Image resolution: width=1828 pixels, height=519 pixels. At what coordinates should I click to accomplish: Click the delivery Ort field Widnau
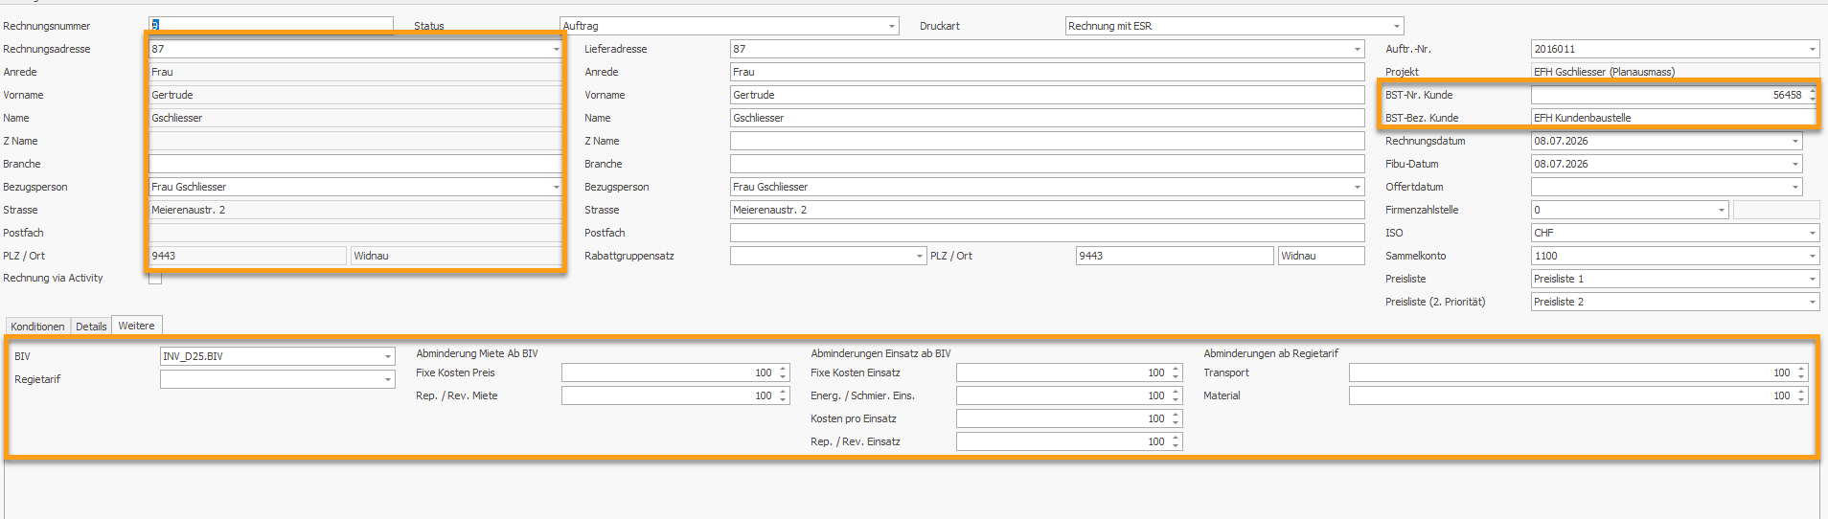pos(1321,256)
